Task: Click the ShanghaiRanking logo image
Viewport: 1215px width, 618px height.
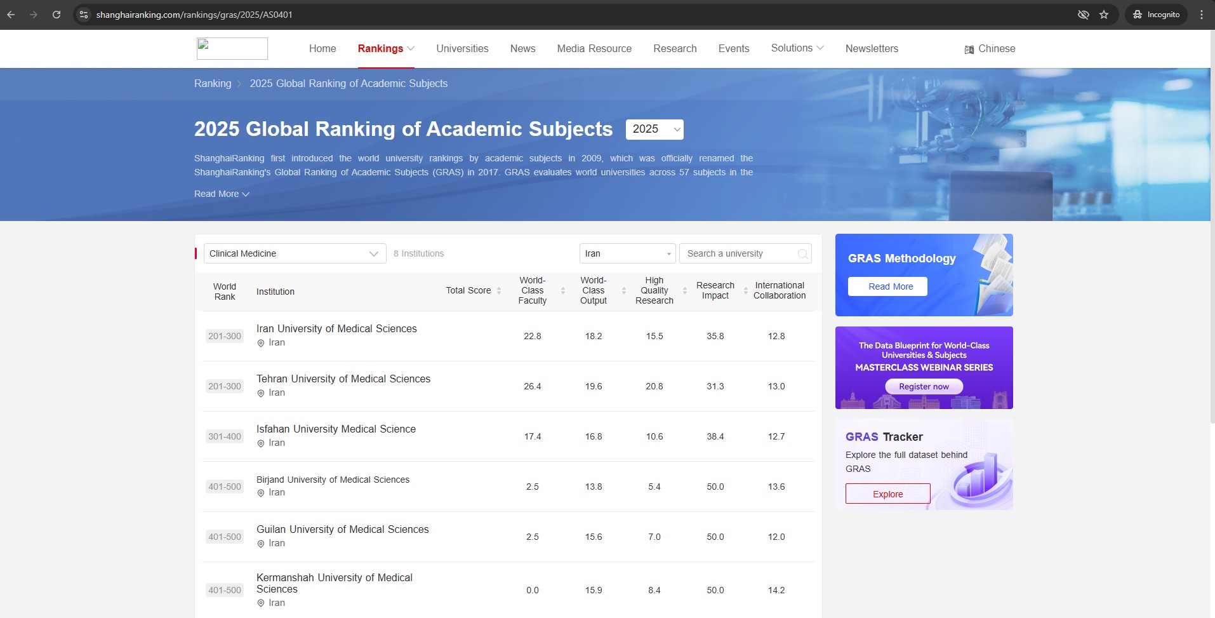Action: tap(232, 49)
